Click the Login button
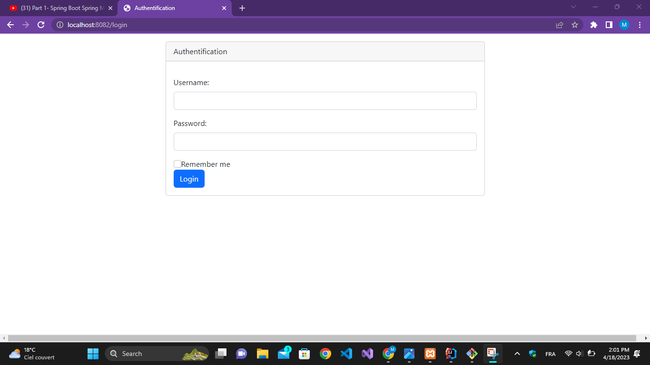The height and width of the screenshot is (365, 650). click(189, 179)
